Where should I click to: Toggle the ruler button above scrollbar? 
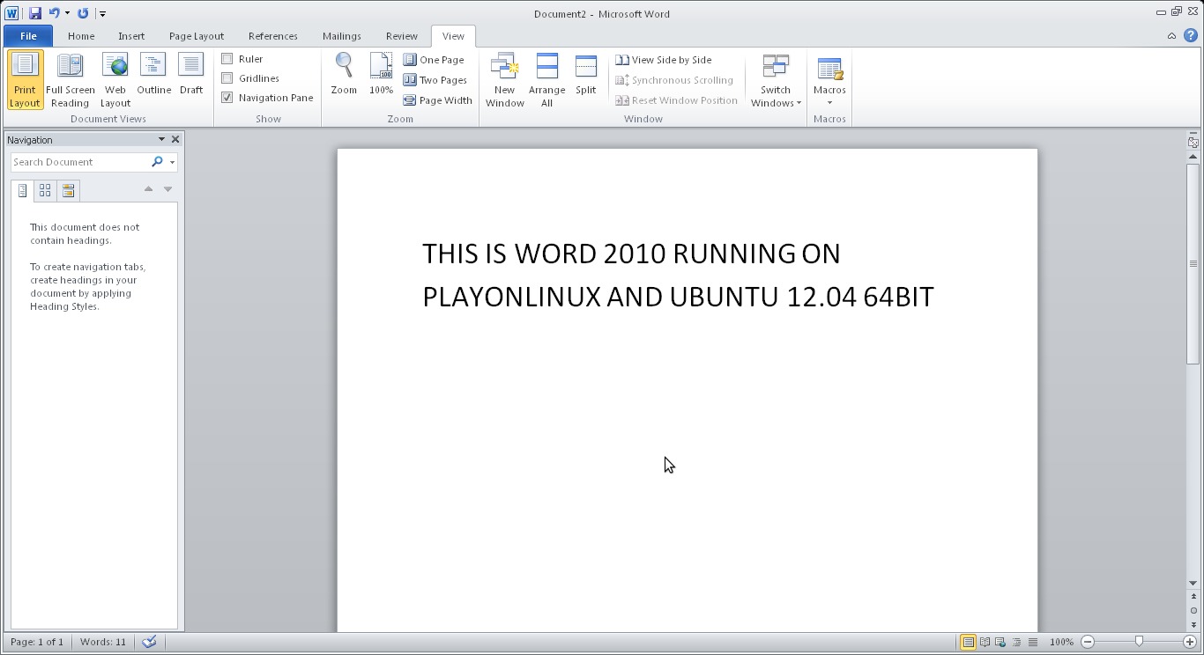1193,142
